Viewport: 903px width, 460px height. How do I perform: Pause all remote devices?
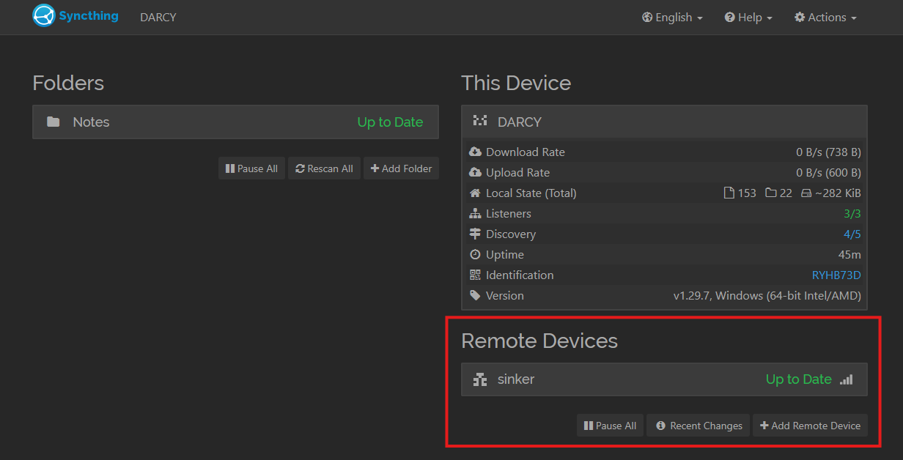tap(610, 426)
